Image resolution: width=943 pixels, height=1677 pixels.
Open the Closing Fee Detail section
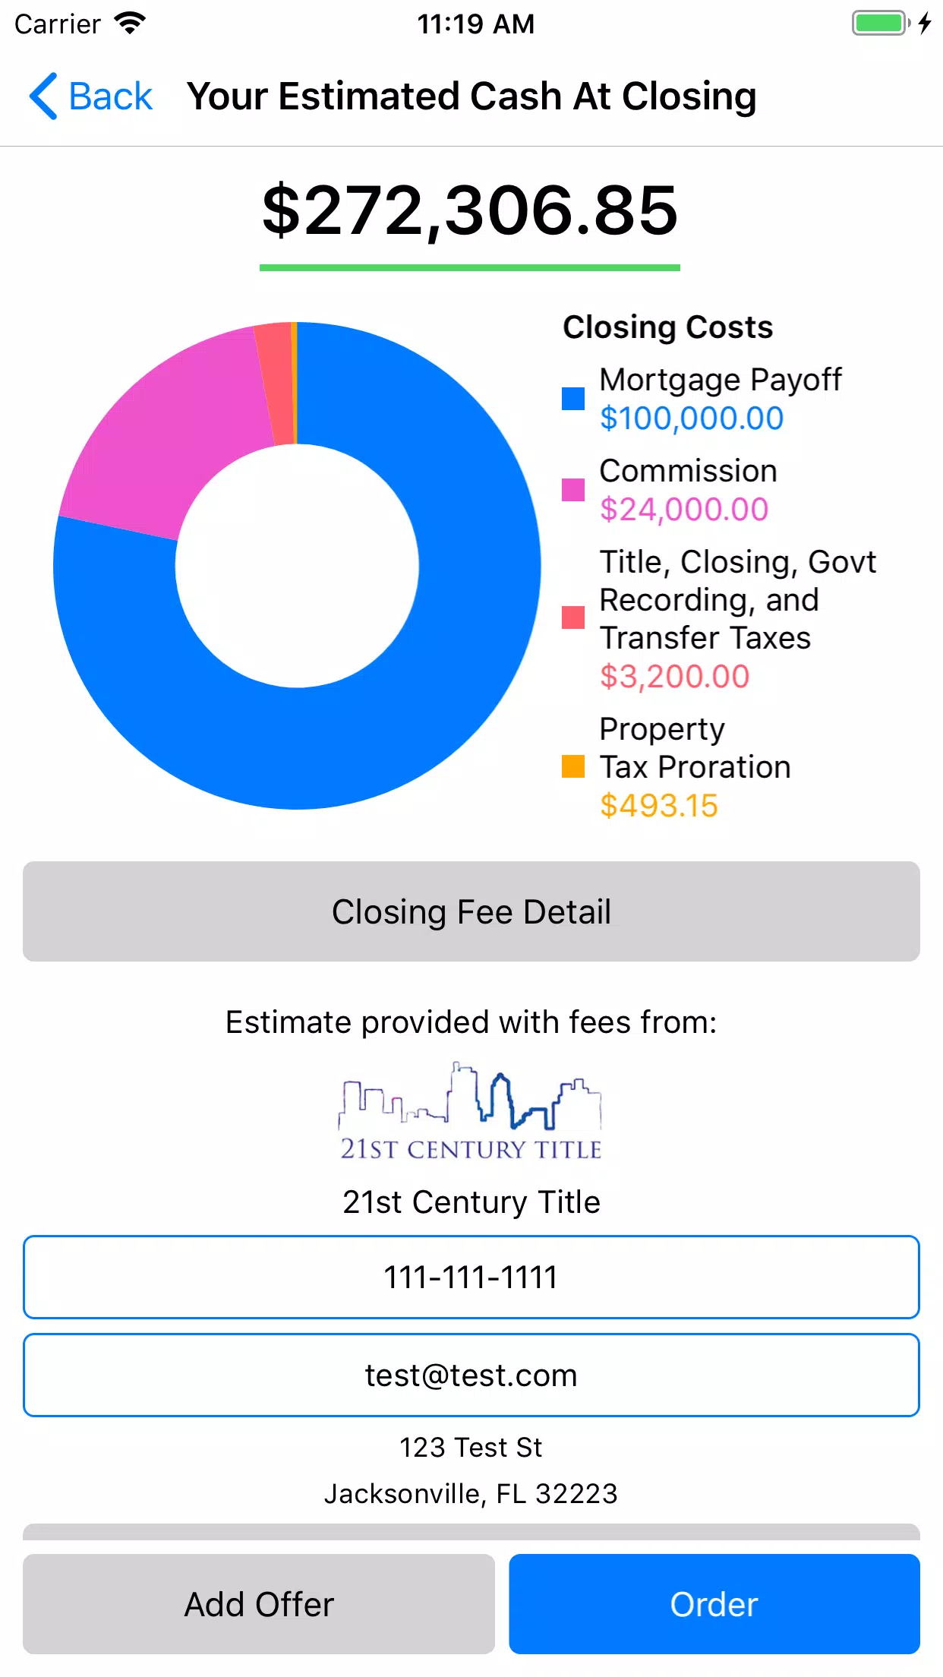pos(471,911)
